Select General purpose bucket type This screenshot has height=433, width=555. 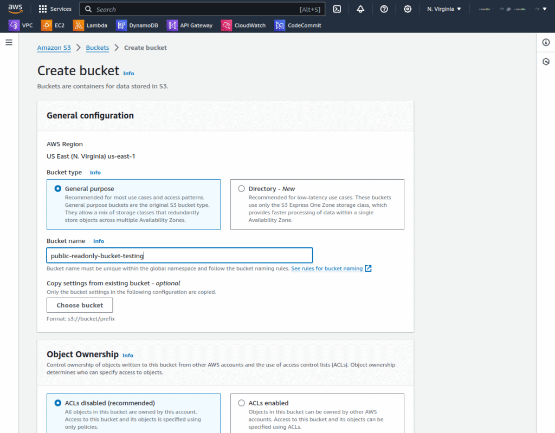click(x=57, y=189)
